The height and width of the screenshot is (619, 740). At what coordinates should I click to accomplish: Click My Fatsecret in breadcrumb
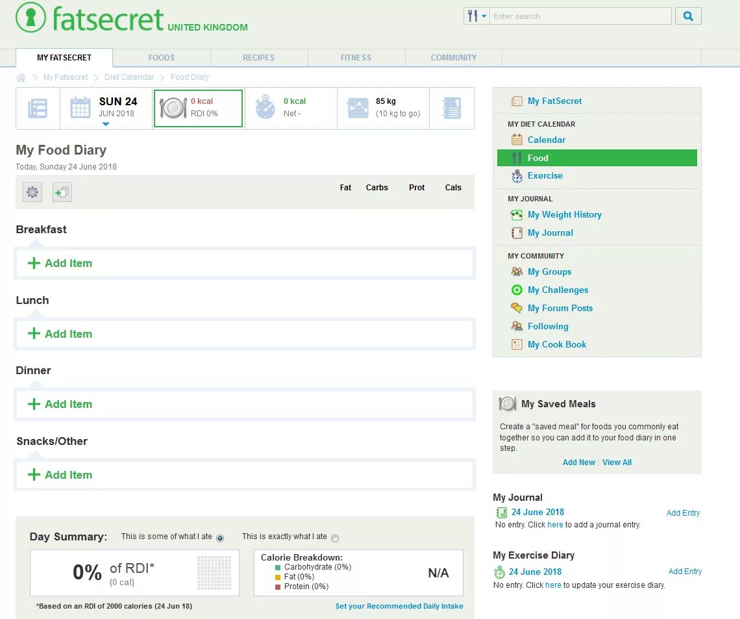(66, 77)
